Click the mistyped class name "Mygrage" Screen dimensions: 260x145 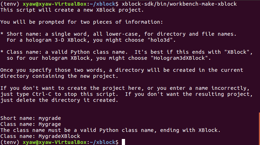pos(50,124)
